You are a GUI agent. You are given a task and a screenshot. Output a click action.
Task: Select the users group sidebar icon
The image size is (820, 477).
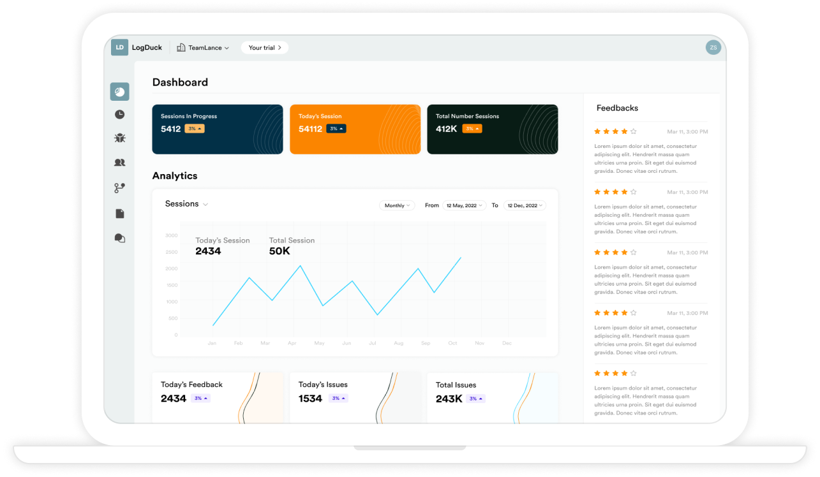(119, 163)
